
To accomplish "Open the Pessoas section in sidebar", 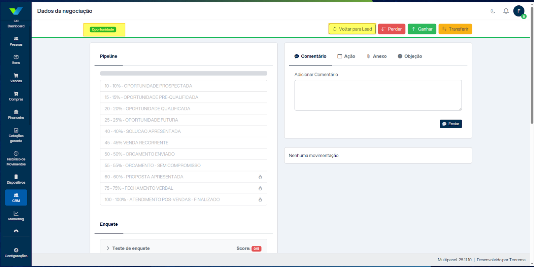I will pos(16,41).
